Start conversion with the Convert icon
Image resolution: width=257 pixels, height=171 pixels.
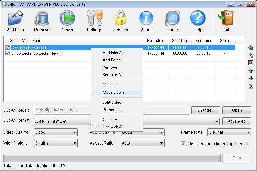[67, 18]
